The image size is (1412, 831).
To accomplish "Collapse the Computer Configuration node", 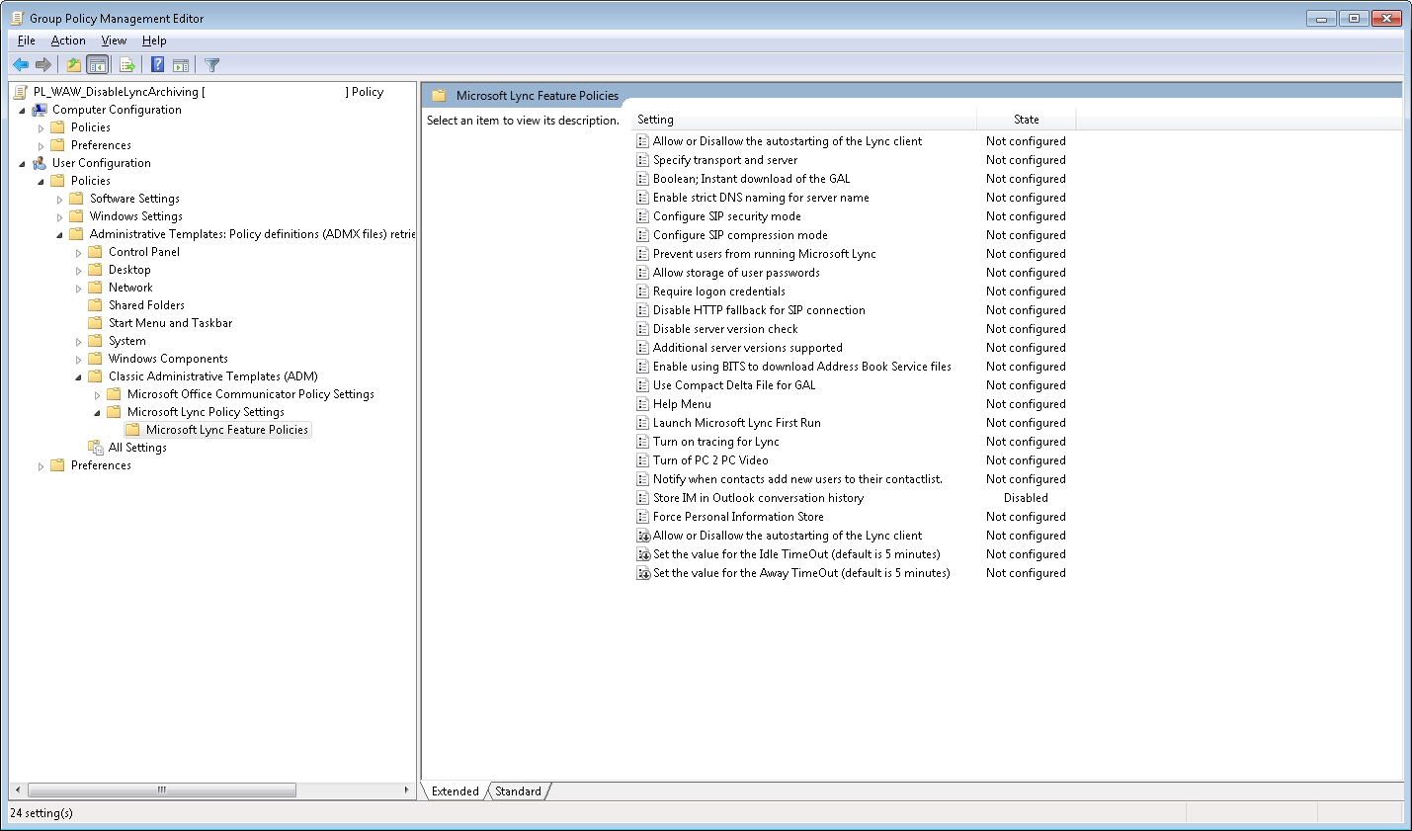I will (22, 111).
